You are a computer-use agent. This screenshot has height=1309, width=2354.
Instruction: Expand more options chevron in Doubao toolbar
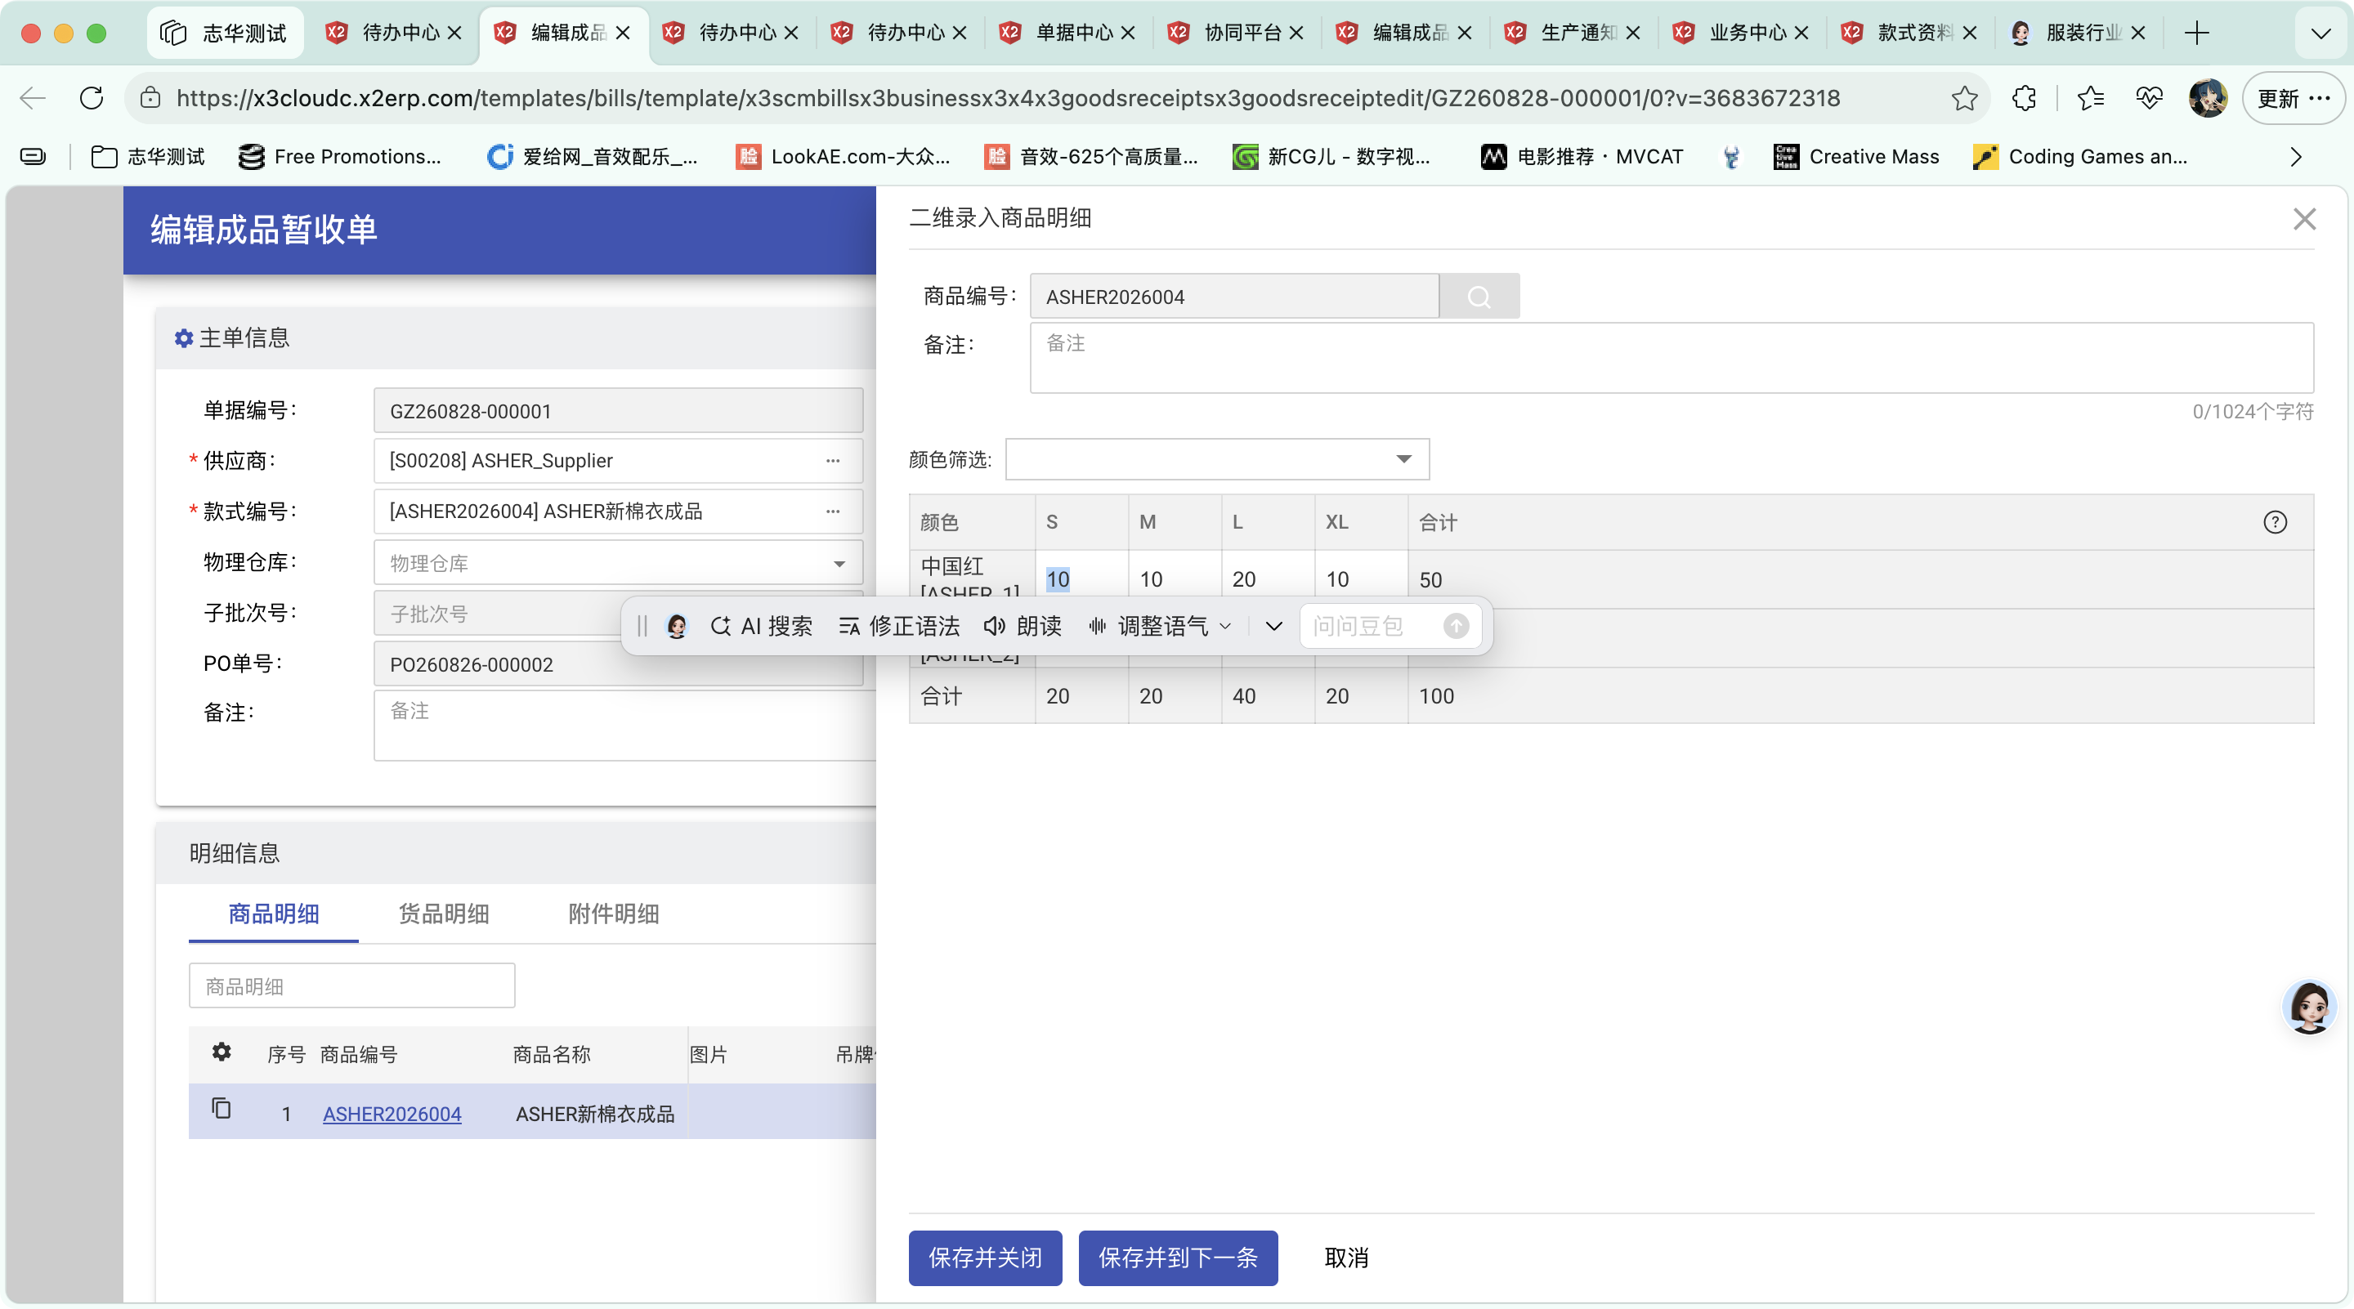(x=1274, y=627)
